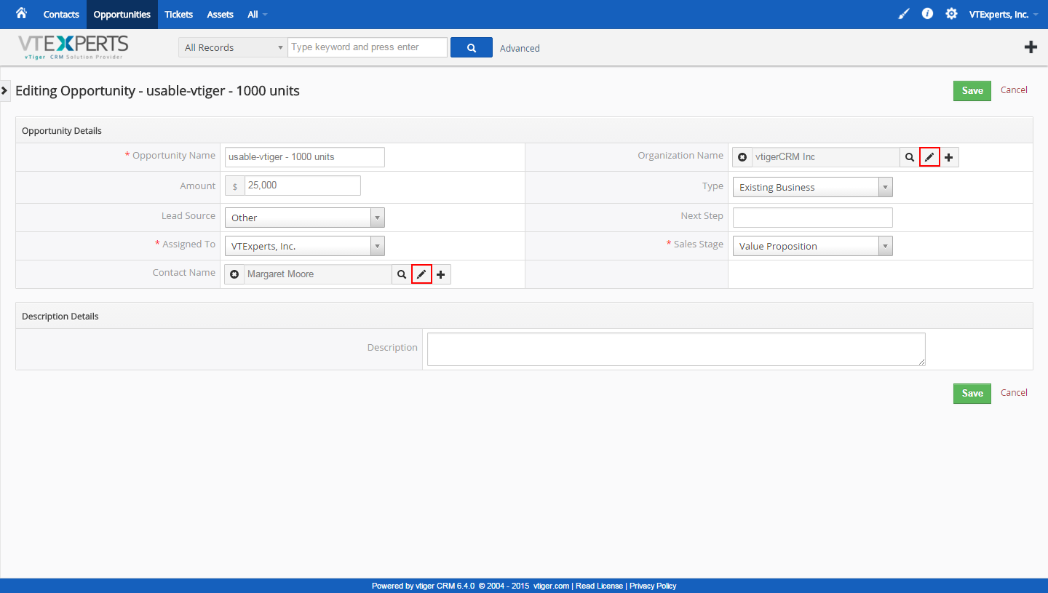The image size is (1048, 593).
Task: Add a new organization with plus icon
Action: click(949, 157)
